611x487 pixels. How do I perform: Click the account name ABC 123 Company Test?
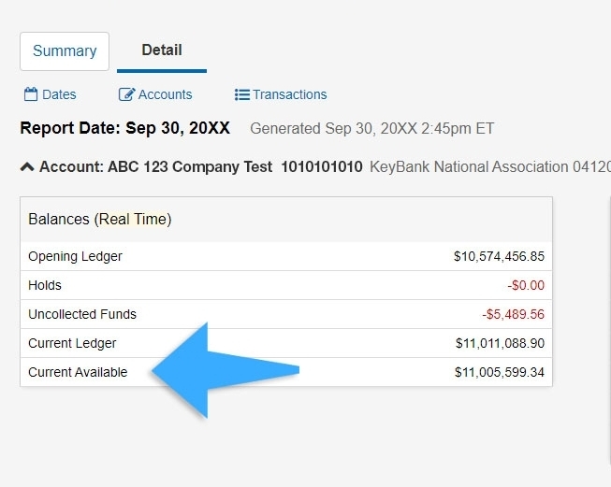[190, 166]
